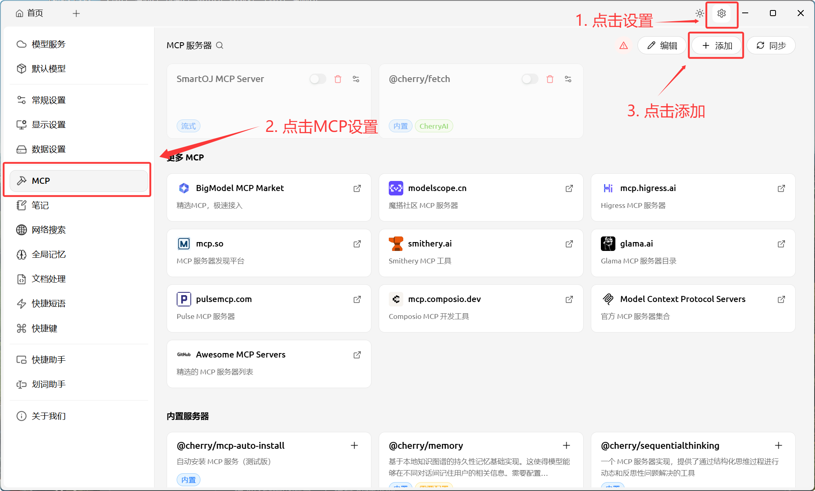Viewport: 815px width, 491px height.
Task: Open mcp.composio.dev external link icon
Action: point(569,299)
